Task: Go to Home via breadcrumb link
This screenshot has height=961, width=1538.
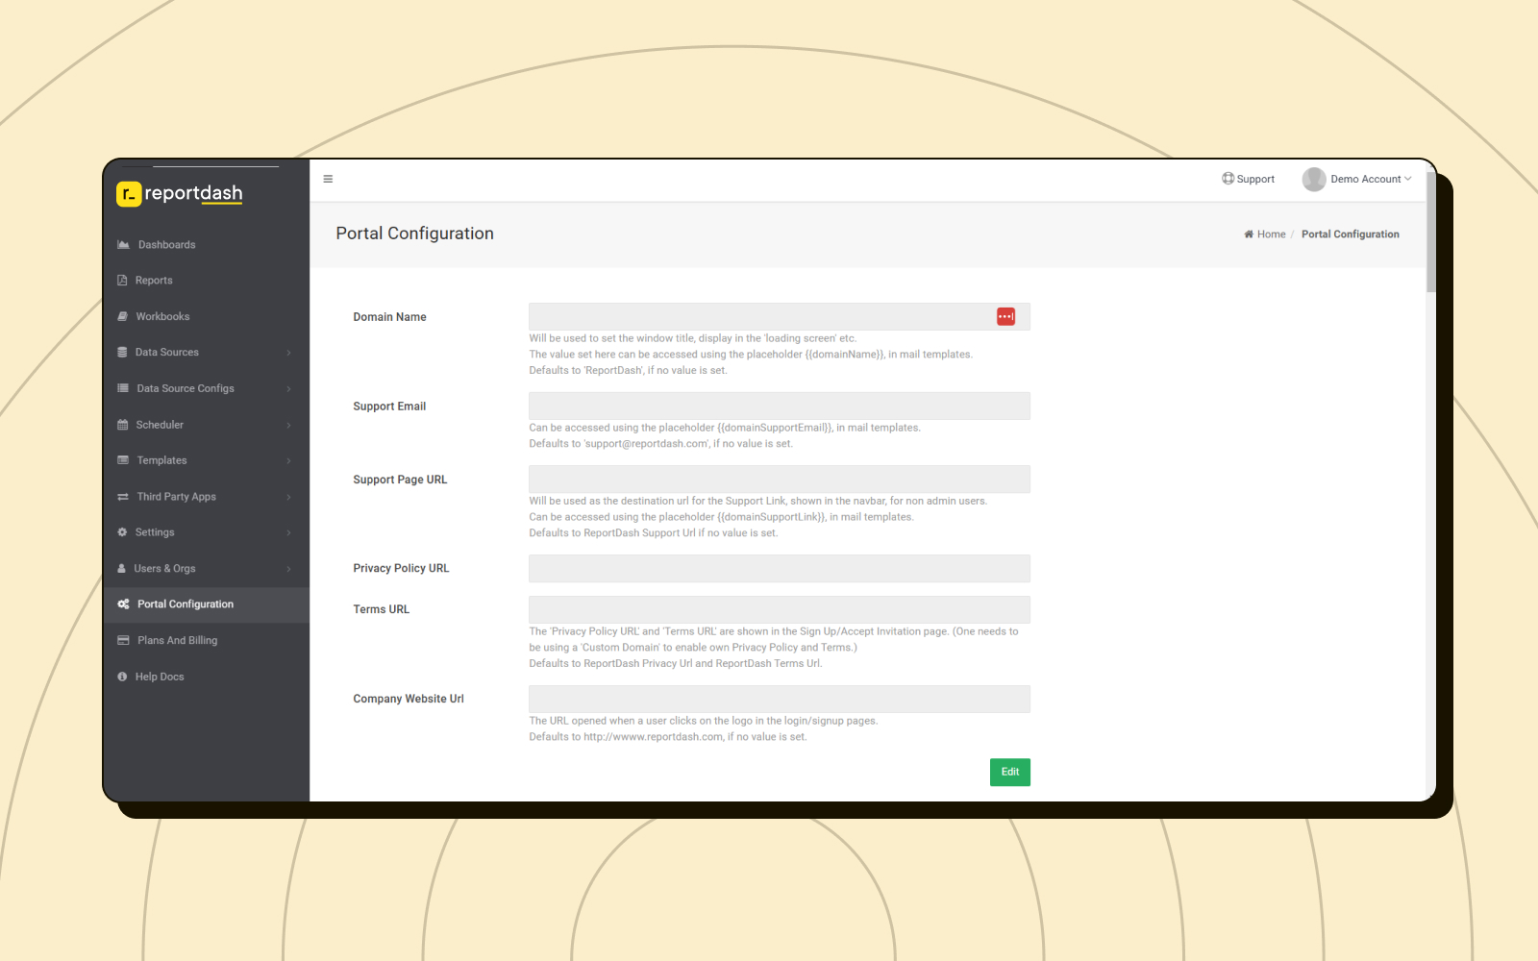Action: (x=1271, y=234)
